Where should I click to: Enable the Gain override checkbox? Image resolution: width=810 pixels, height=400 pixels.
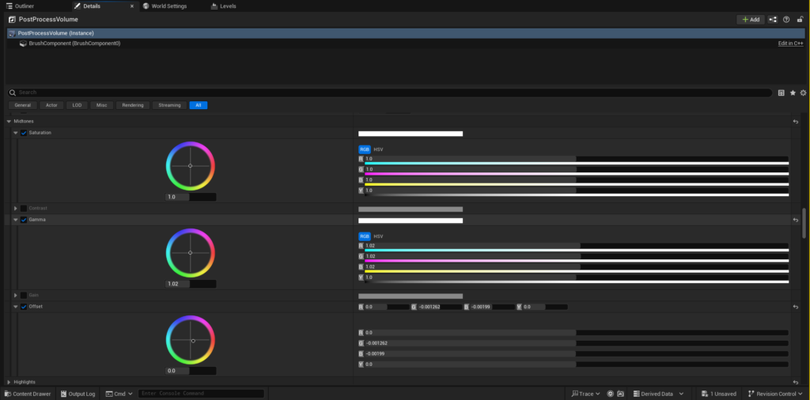point(24,295)
